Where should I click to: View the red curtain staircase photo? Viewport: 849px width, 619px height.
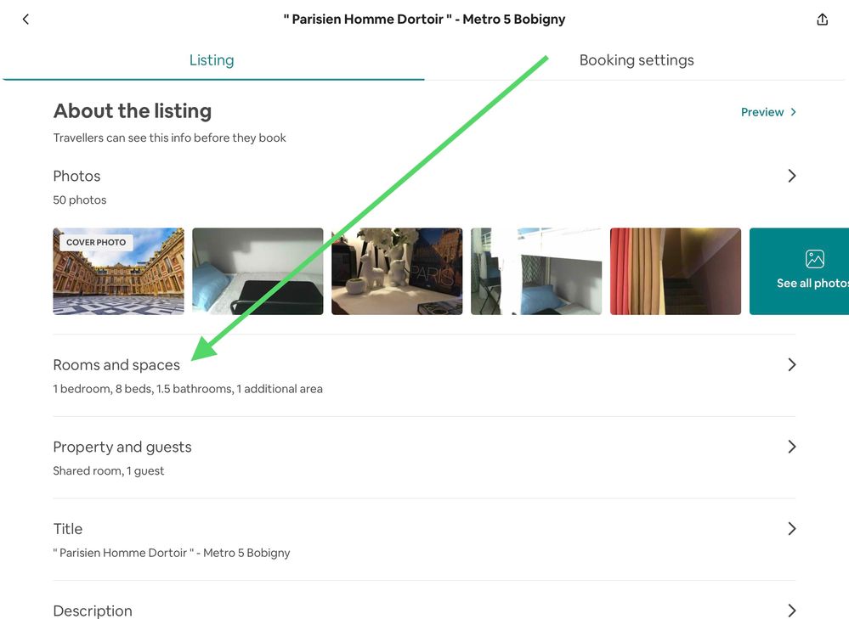pyautogui.click(x=676, y=272)
